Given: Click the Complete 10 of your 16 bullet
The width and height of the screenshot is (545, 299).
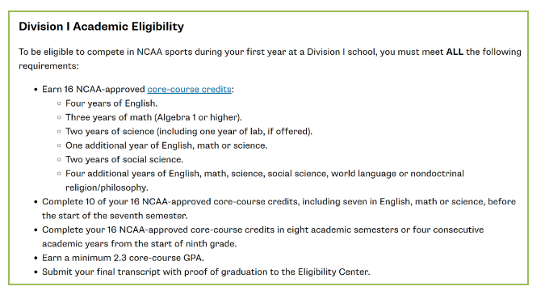Looking at the screenshot, I should coord(279,201).
